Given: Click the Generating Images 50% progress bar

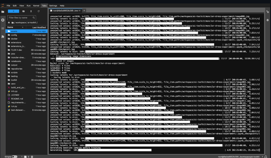Looking at the screenshot, I should click(x=115, y=150).
